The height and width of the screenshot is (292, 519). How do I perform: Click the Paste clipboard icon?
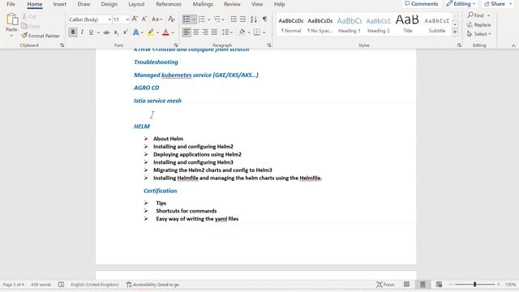click(12, 19)
